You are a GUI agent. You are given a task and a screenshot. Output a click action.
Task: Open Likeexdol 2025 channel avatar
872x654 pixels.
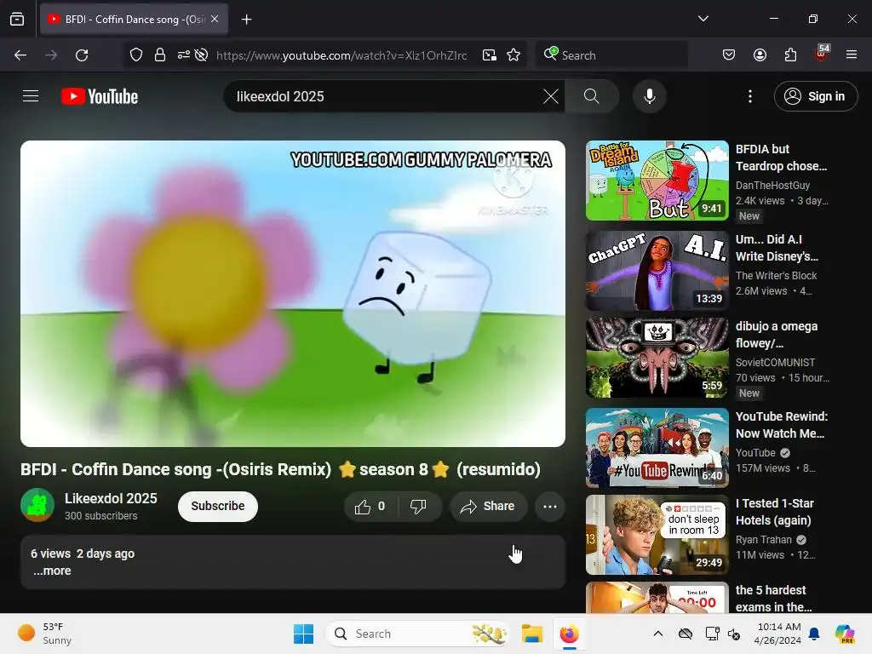pos(37,505)
